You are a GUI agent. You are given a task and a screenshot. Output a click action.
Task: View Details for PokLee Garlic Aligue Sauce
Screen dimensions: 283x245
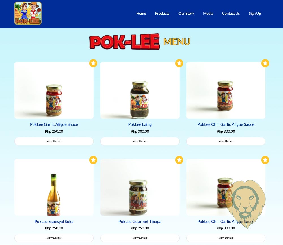[x=54, y=141]
